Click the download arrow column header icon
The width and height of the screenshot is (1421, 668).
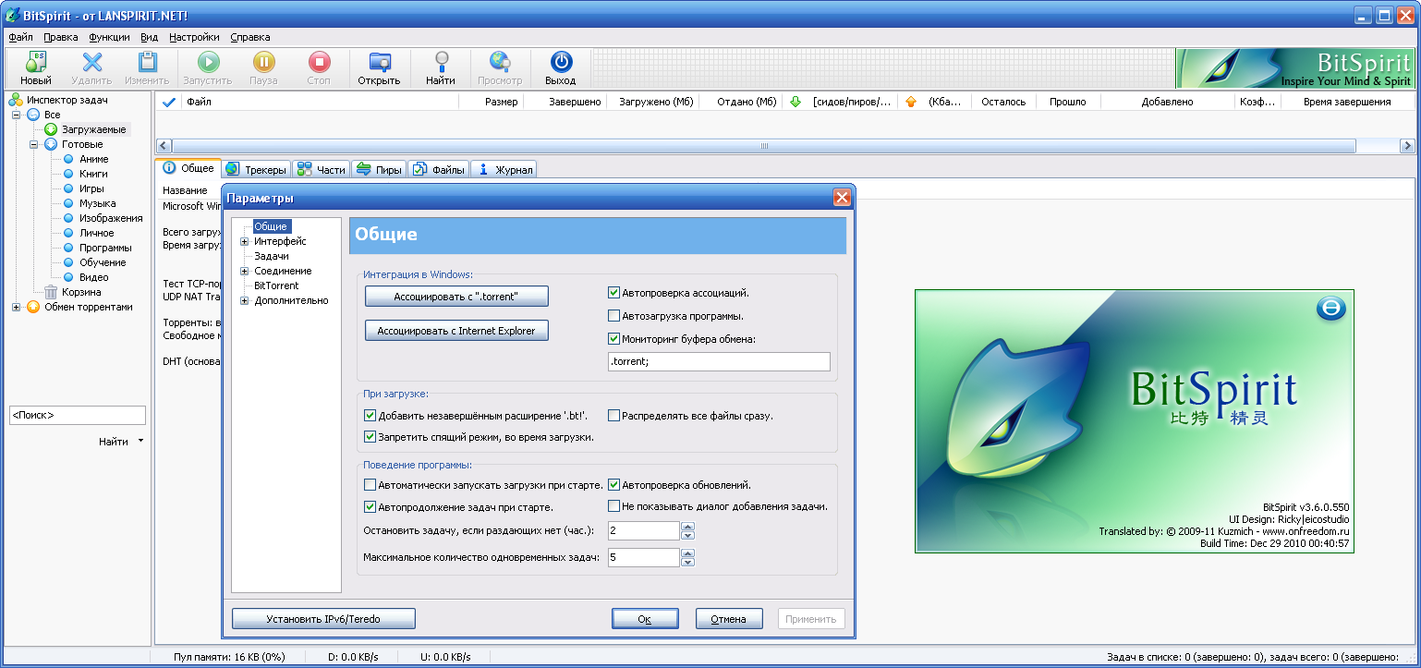[796, 102]
